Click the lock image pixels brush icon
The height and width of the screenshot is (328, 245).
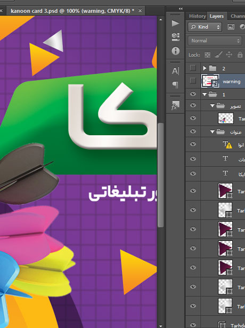point(218,55)
